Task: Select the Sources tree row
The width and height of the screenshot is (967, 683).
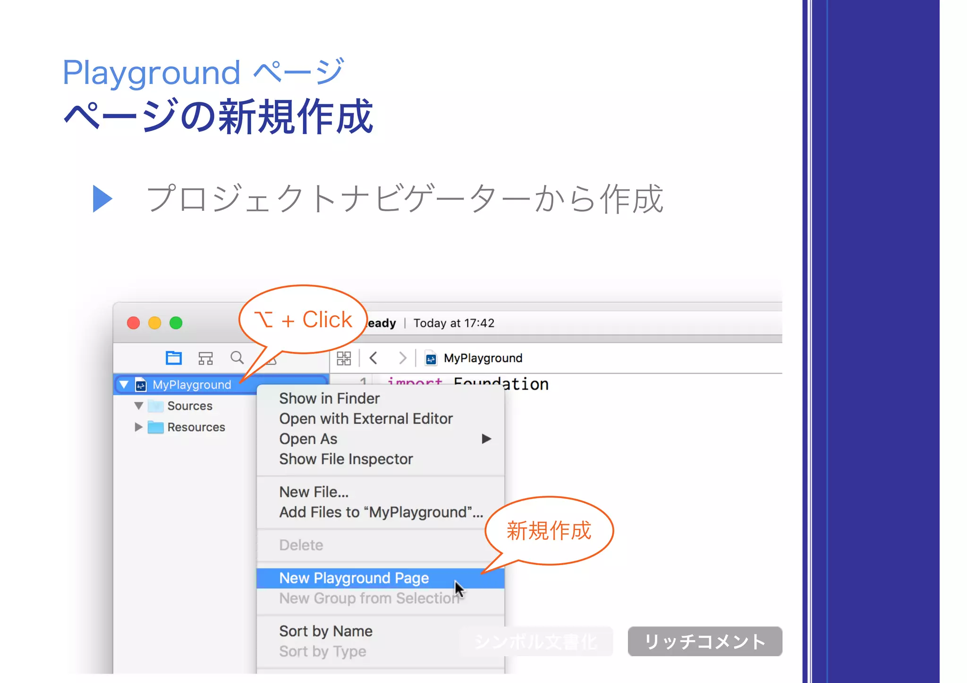Action: pos(185,406)
